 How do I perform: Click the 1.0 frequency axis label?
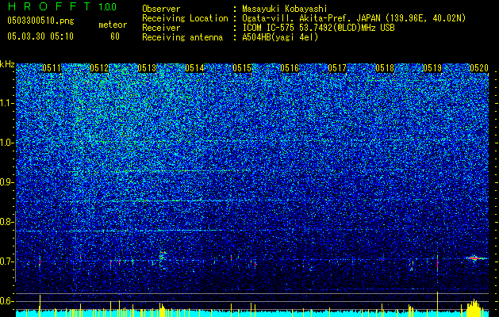pyautogui.click(x=7, y=143)
